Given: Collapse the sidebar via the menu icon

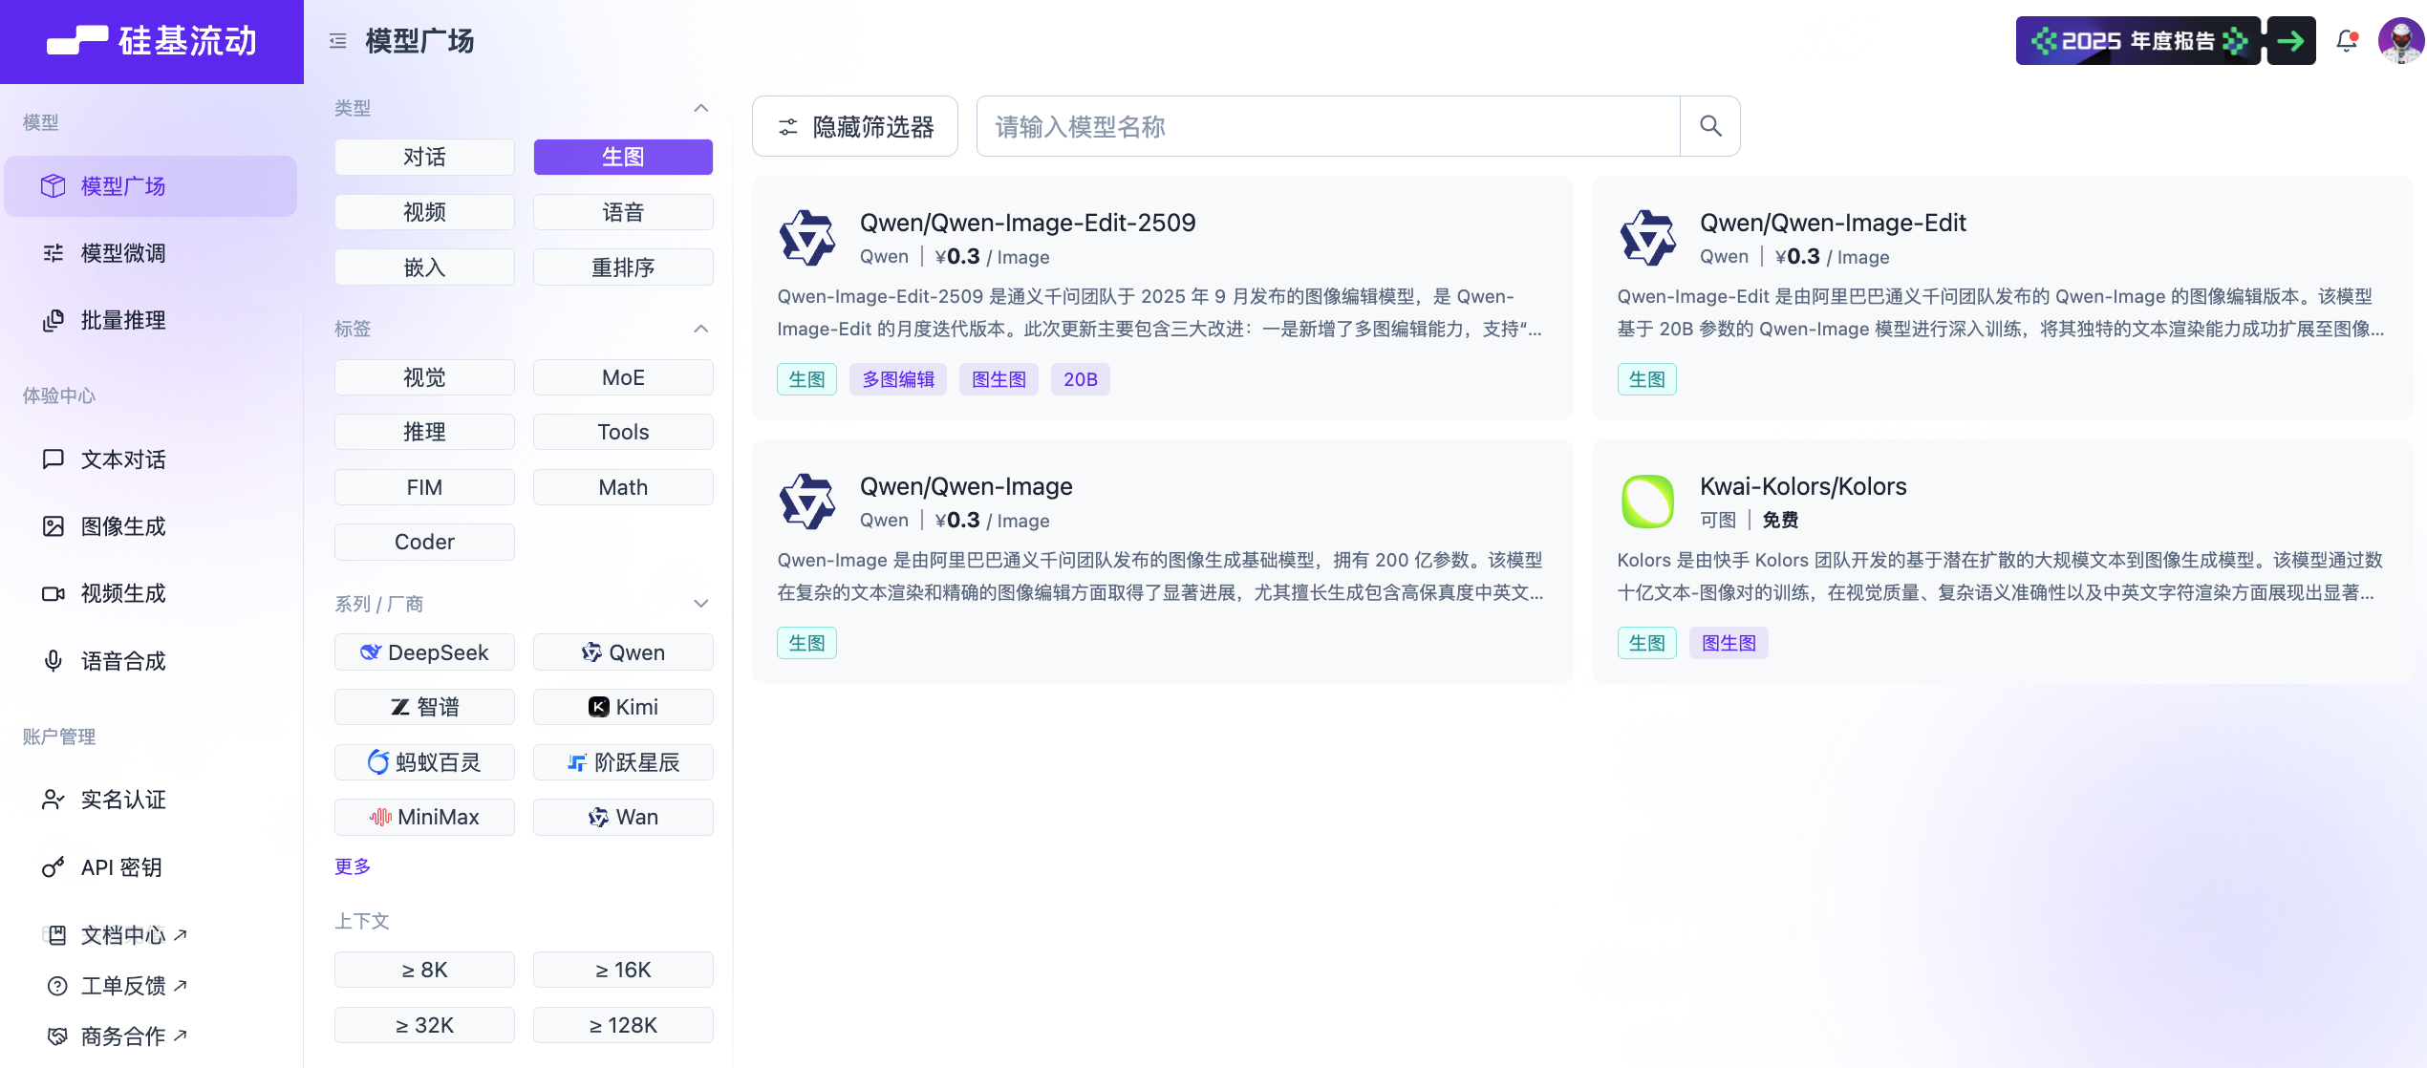Looking at the screenshot, I should tap(337, 41).
